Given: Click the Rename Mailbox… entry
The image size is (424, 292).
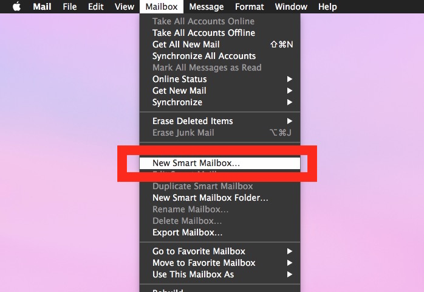Looking at the screenshot, I should click(220, 209).
